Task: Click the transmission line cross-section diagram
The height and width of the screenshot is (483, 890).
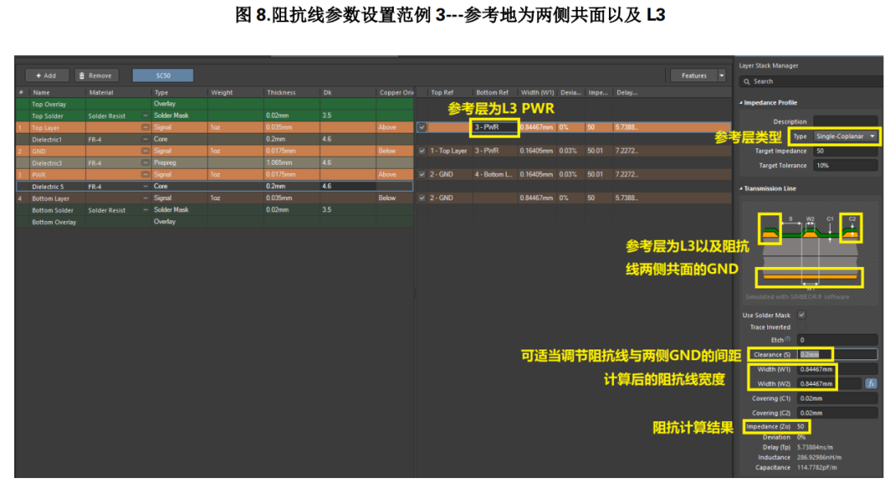Action: (x=810, y=251)
